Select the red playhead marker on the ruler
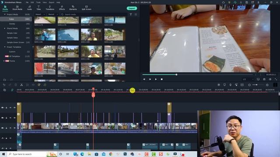Viewport: 280px width, 157px height. coord(93,89)
